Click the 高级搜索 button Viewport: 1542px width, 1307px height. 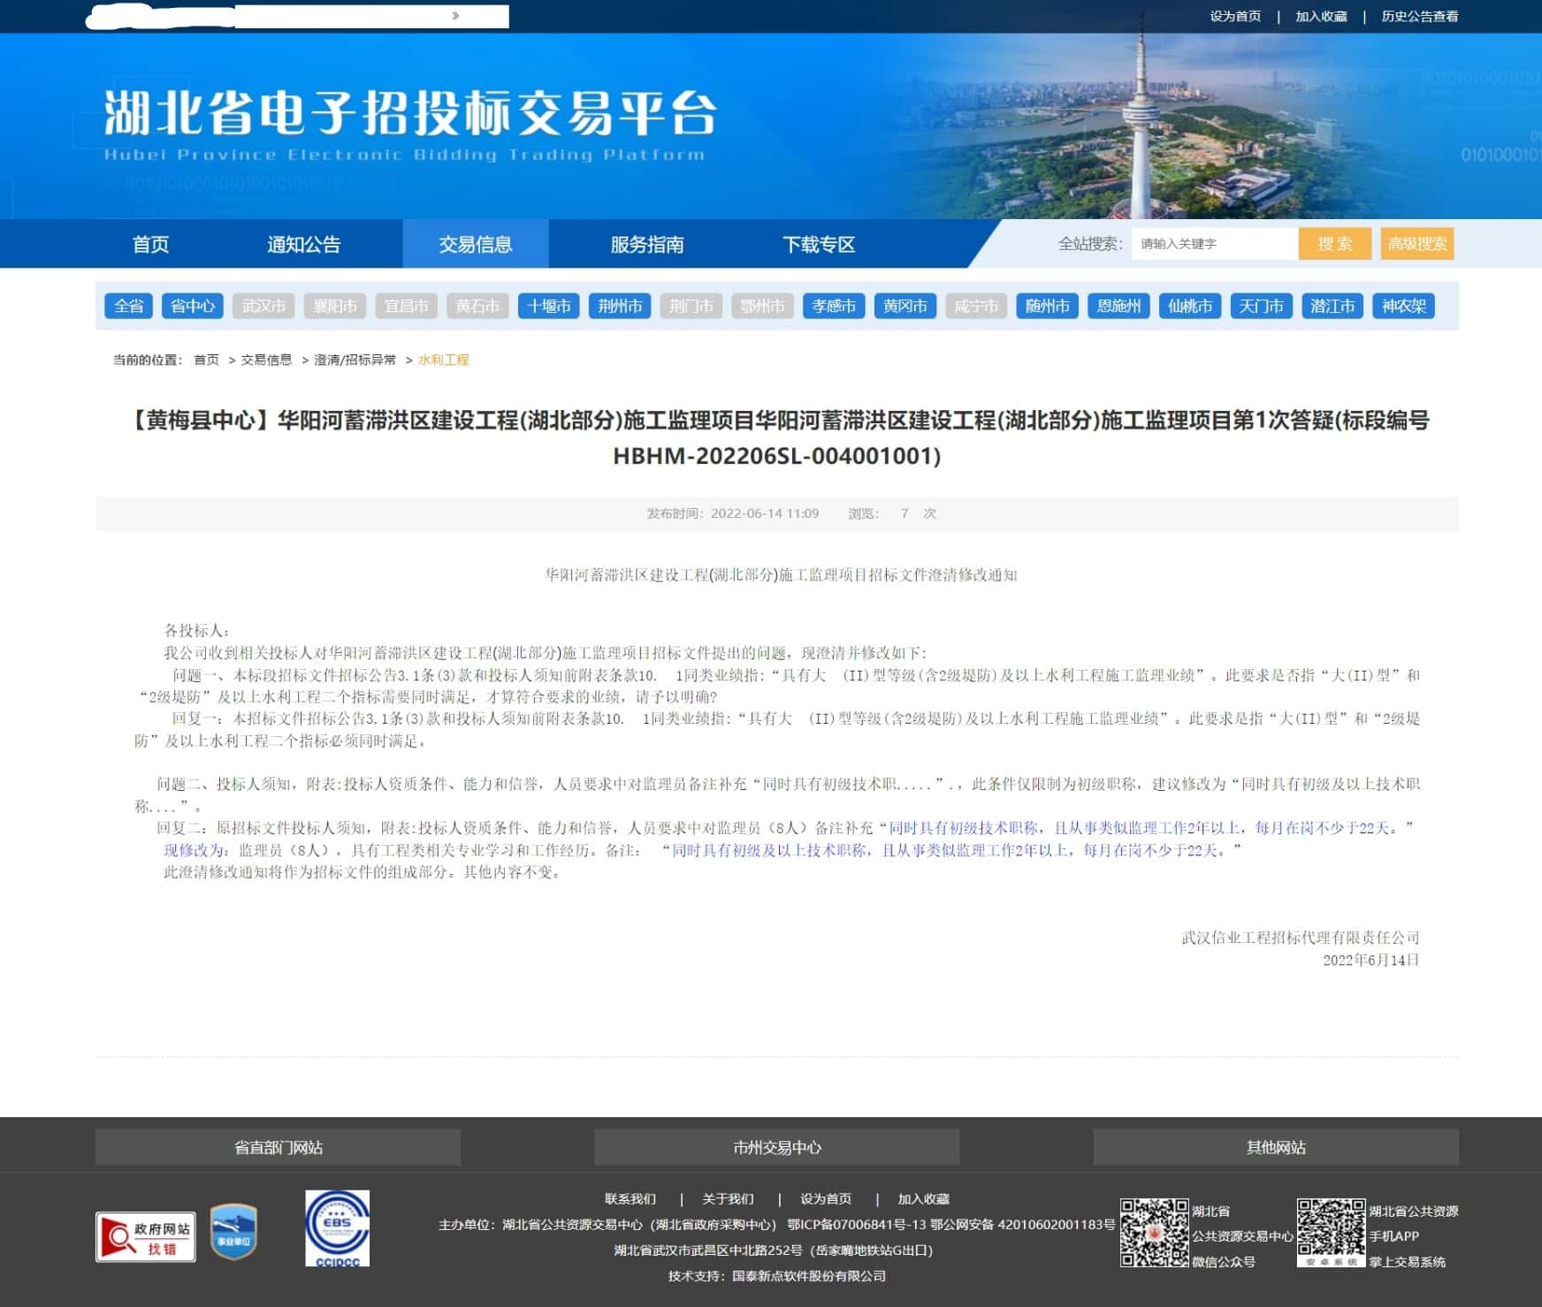click(1416, 244)
